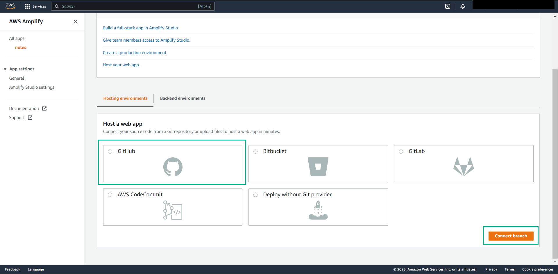The height and width of the screenshot is (274, 558).
Task: Open Create a production environment link
Action: point(135,53)
